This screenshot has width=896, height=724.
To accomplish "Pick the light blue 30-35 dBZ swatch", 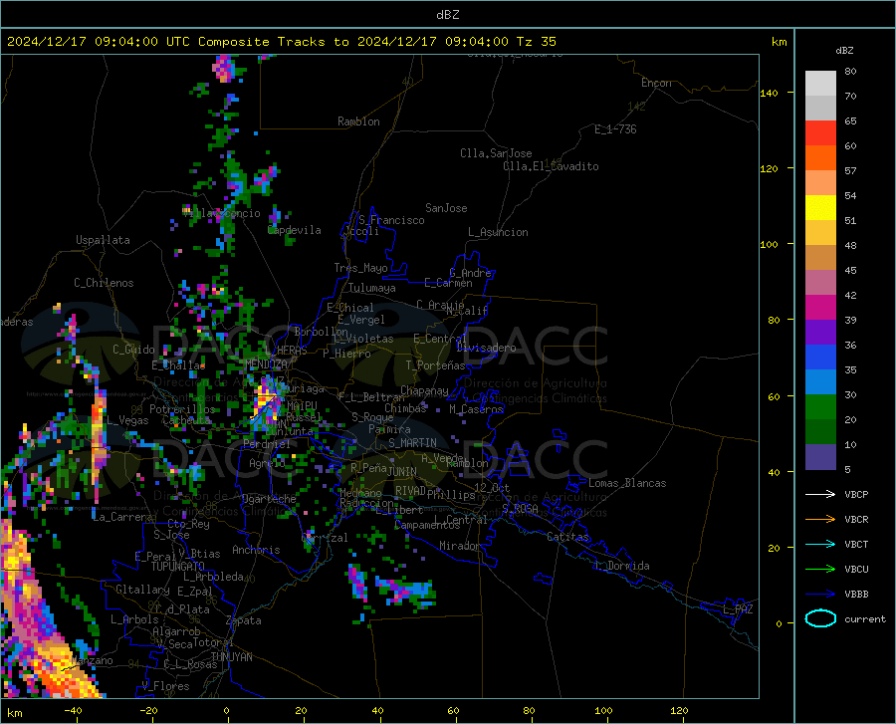I will pyautogui.click(x=820, y=382).
